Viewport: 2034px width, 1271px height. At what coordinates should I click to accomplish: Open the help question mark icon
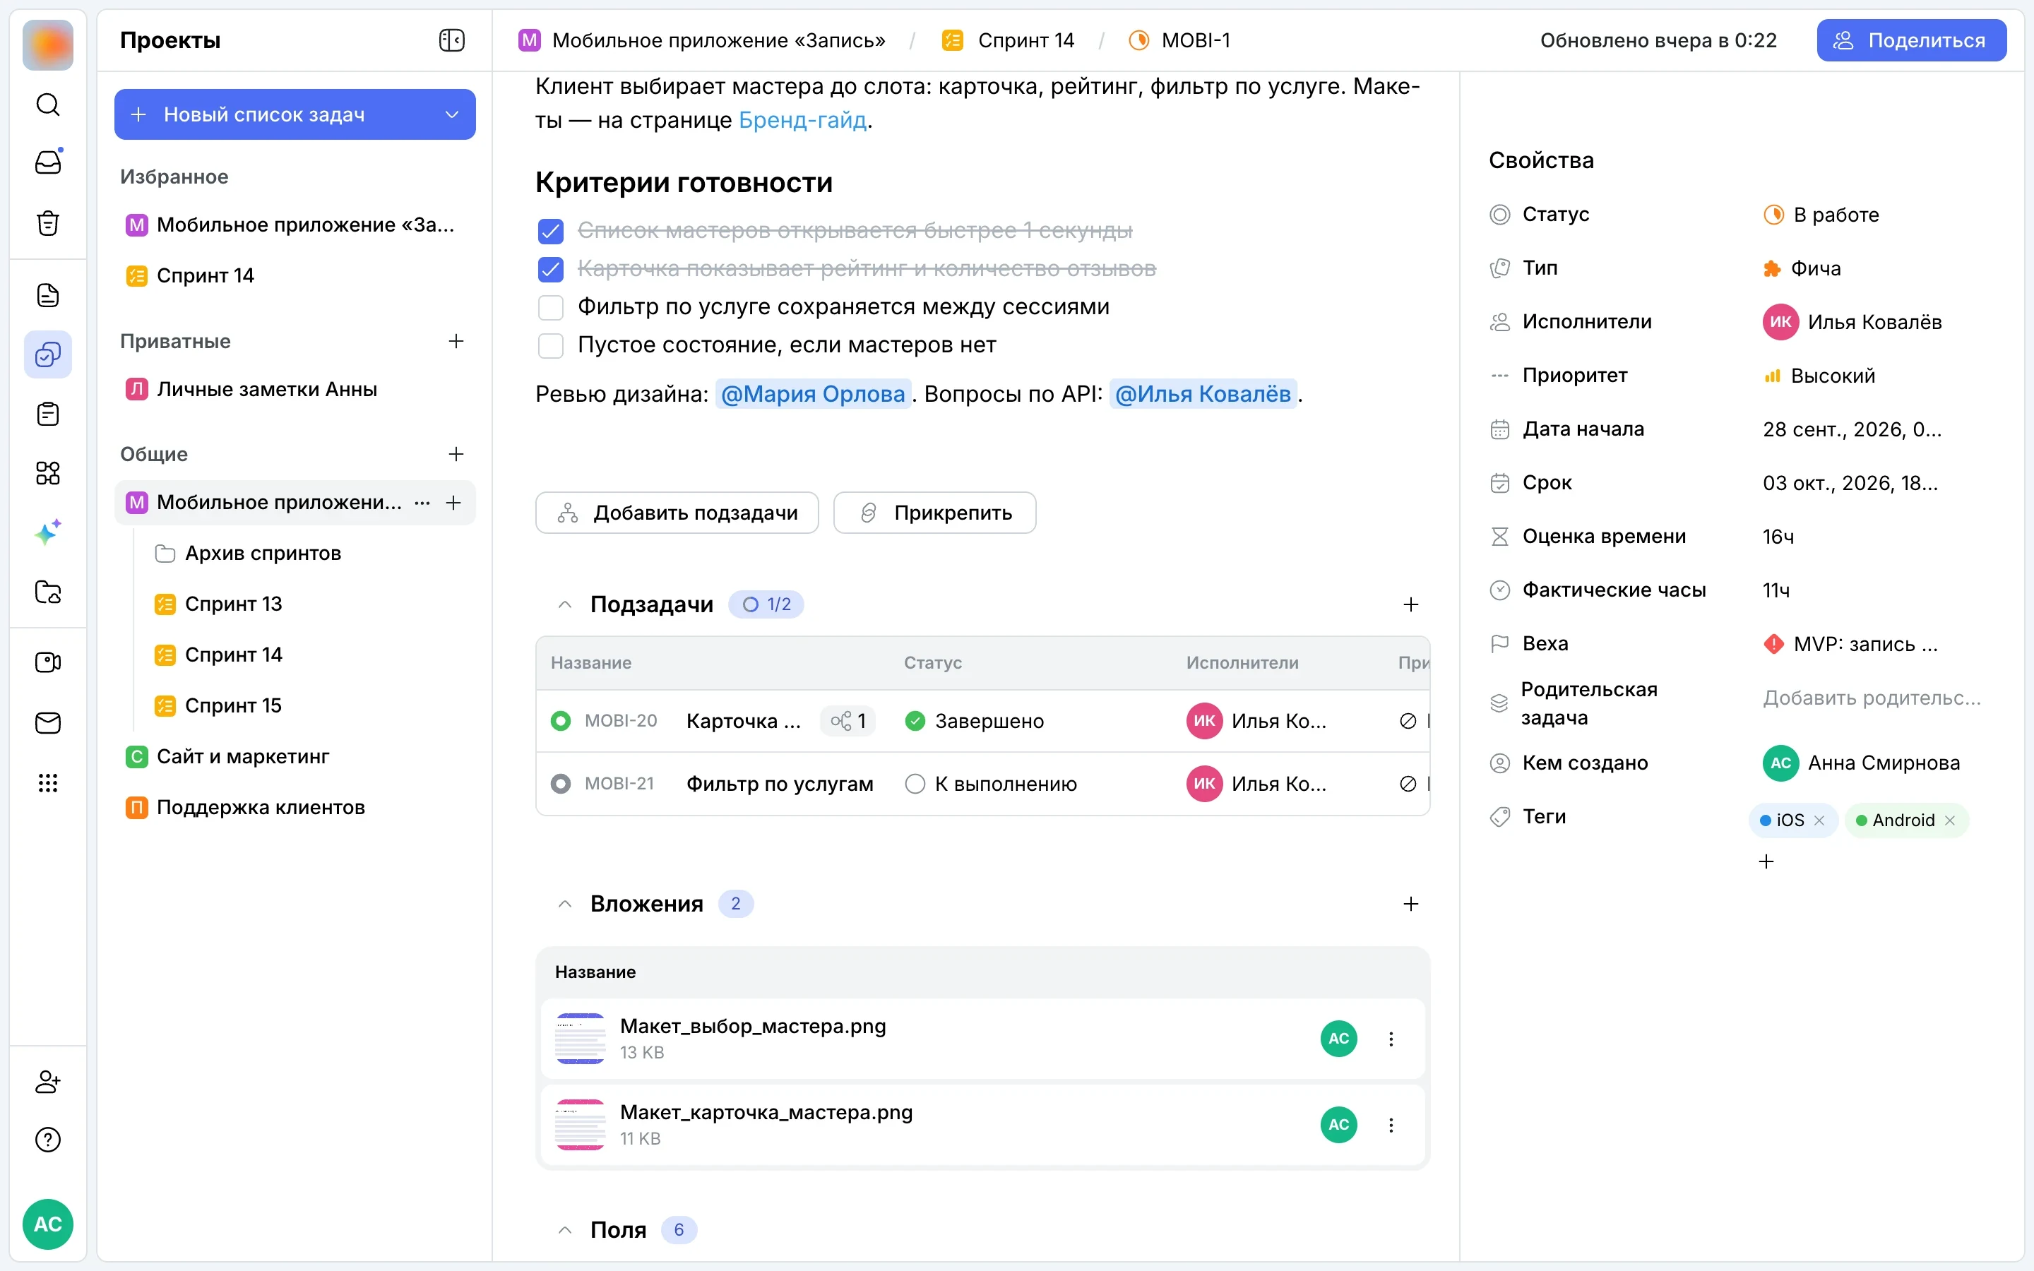coord(48,1140)
